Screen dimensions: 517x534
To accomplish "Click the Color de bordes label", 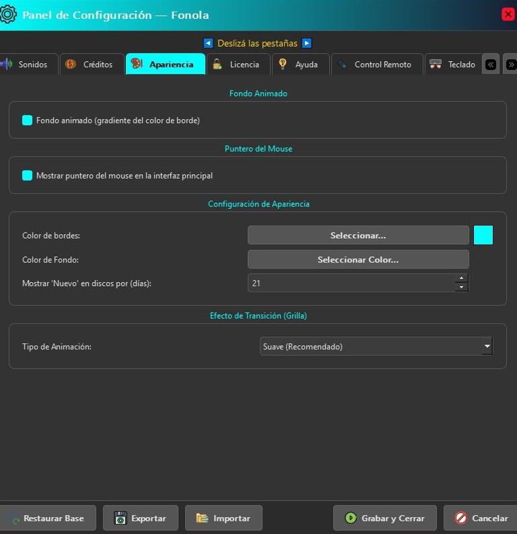I will tap(51, 235).
